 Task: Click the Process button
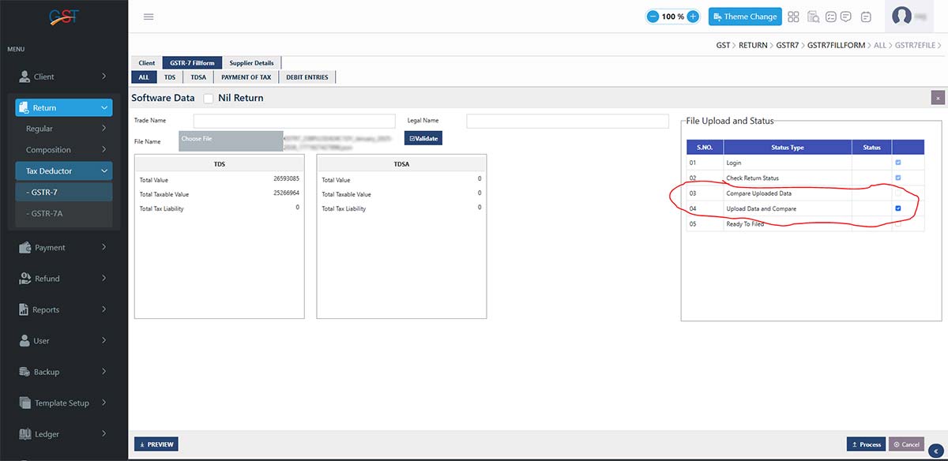tap(866, 444)
